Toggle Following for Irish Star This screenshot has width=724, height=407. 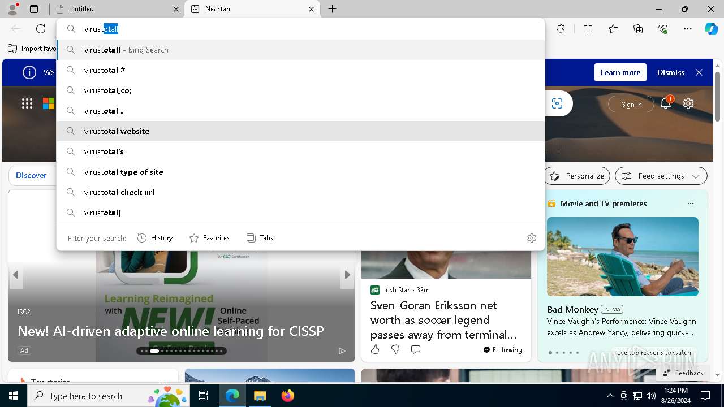pos(502,349)
